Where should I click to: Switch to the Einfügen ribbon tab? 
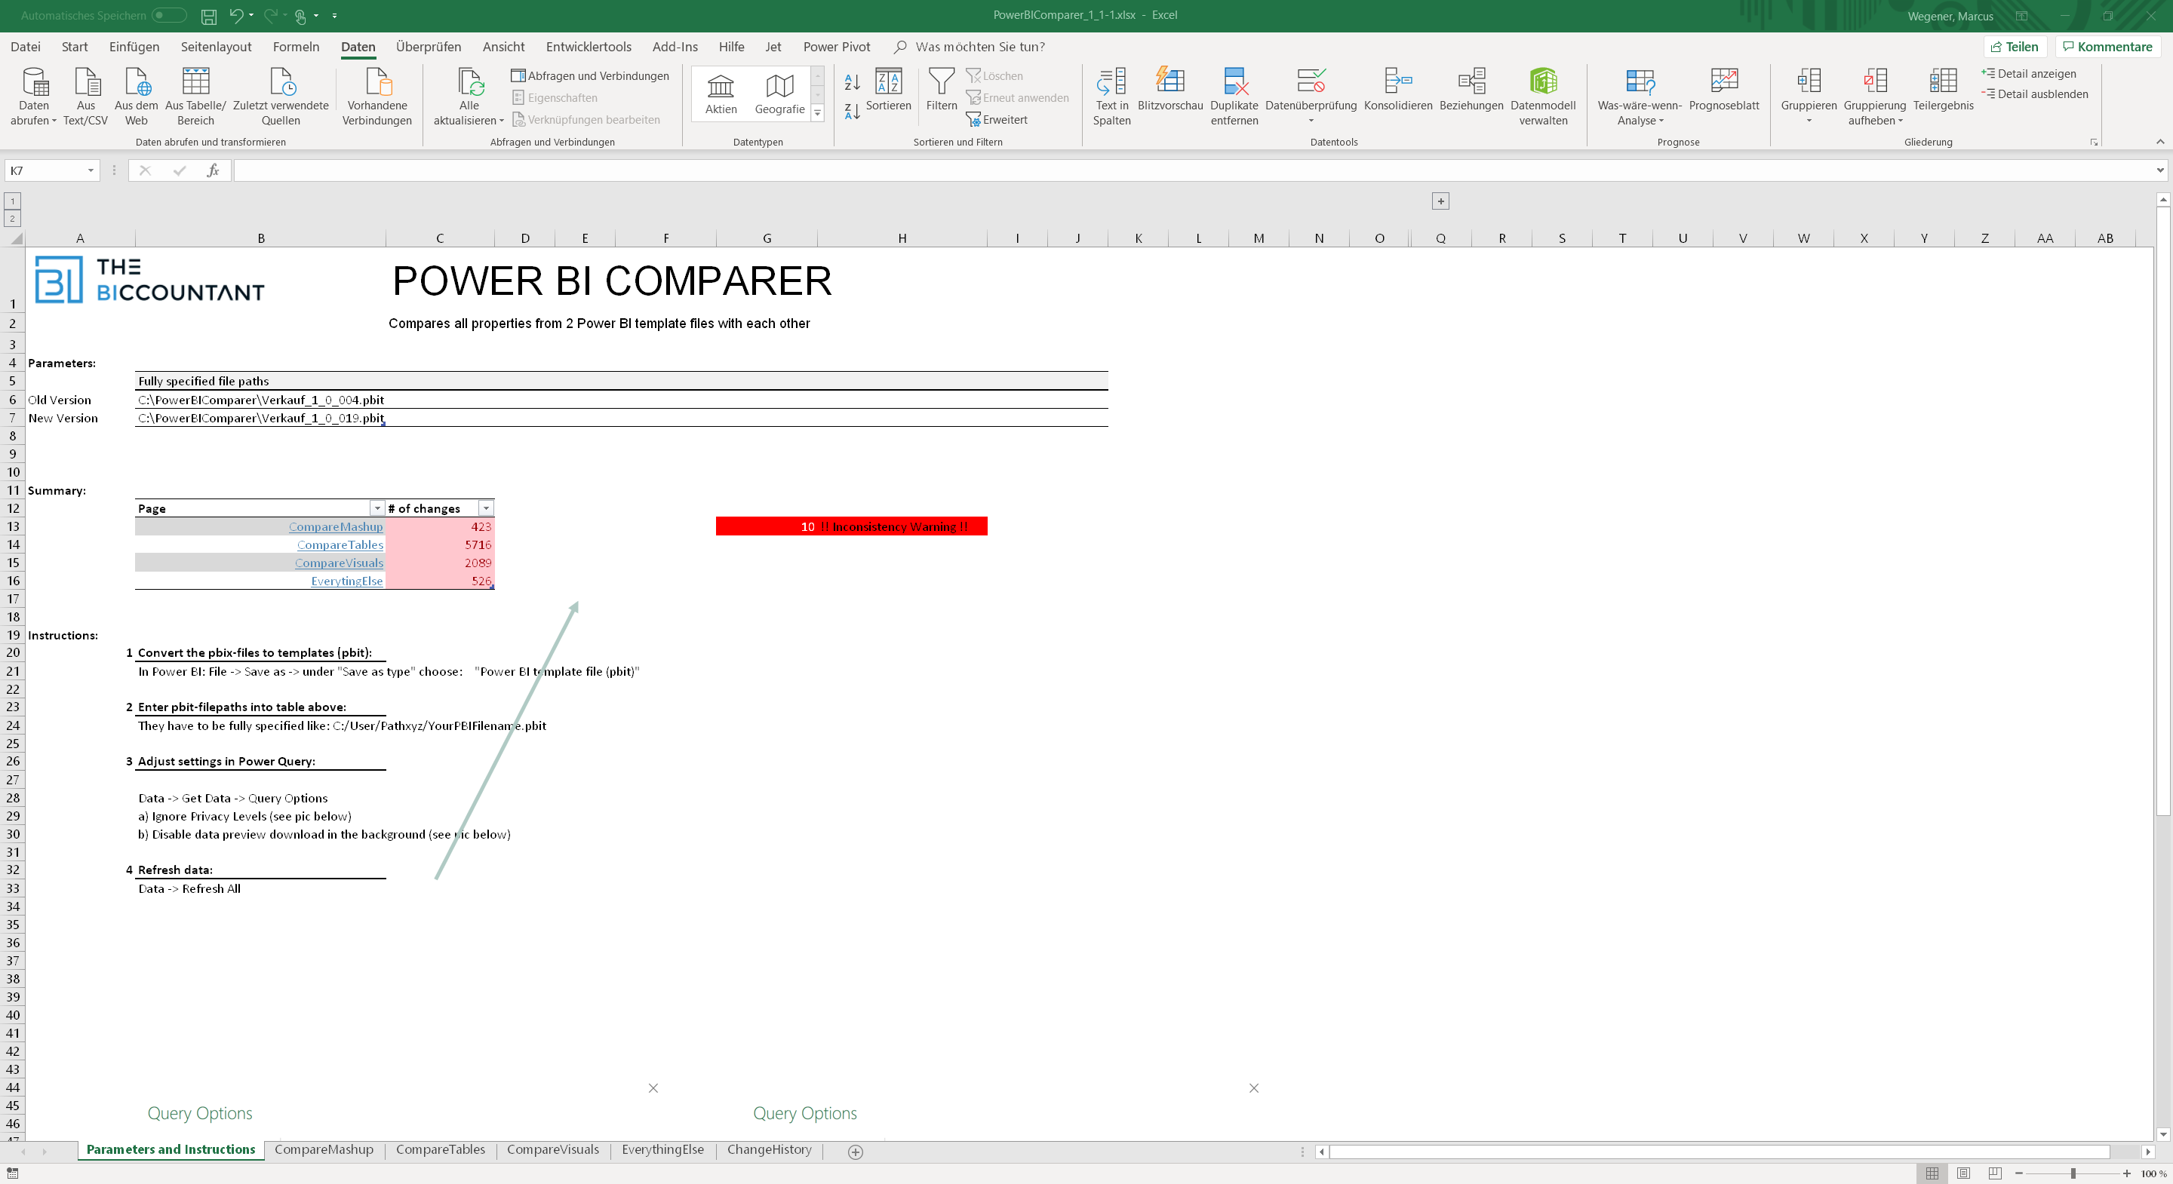[x=134, y=47]
